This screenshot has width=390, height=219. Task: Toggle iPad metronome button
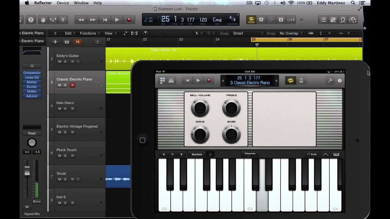point(301,81)
